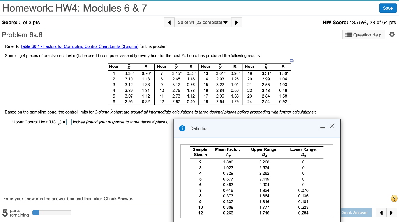The image size is (399, 222).
Task: Go to the previous question arrow near question selector
Action: coord(169,22)
